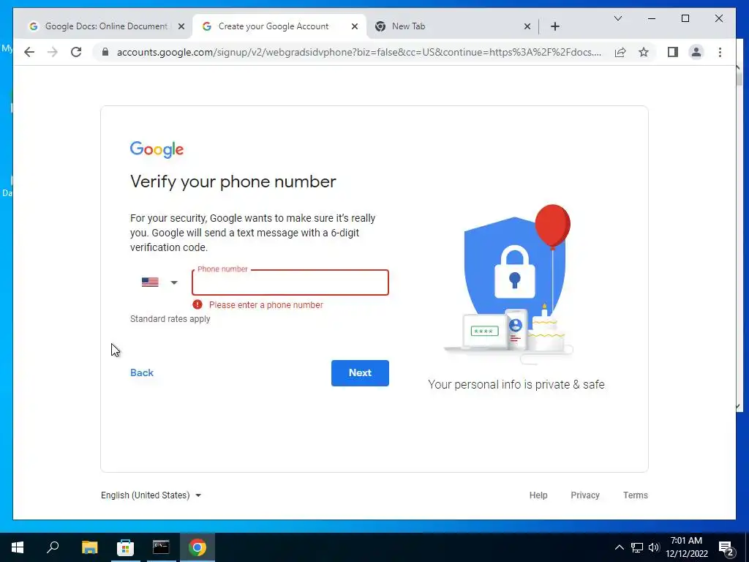Open File Explorer from taskbar
The height and width of the screenshot is (562, 749).
click(x=89, y=547)
